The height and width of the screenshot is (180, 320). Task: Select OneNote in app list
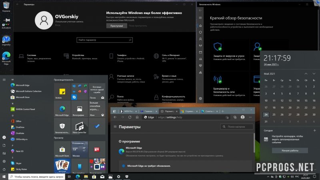tap(18, 133)
